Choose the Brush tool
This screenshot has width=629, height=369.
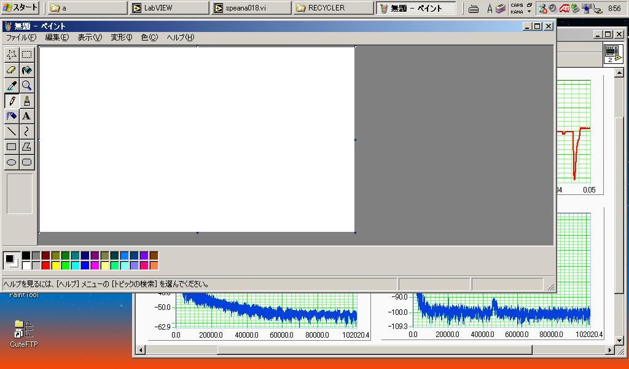click(26, 101)
